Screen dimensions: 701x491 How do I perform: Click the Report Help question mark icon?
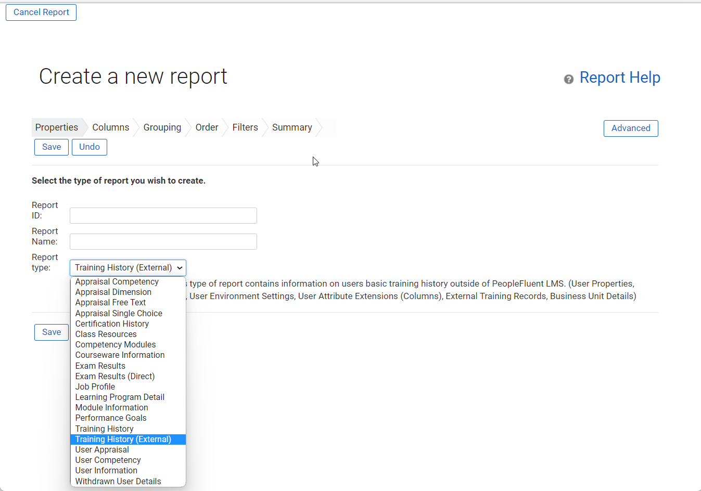tap(568, 79)
